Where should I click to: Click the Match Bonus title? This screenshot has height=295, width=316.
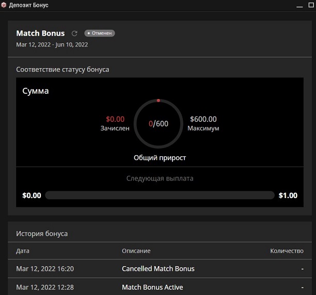[x=40, y=33]
